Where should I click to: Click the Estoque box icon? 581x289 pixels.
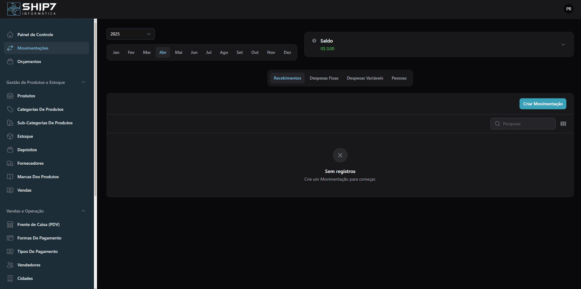tap(10, 136)
